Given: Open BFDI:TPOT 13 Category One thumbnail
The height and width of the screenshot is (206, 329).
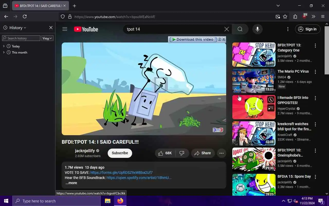Looking at the screenshot, I should (254, 55).
